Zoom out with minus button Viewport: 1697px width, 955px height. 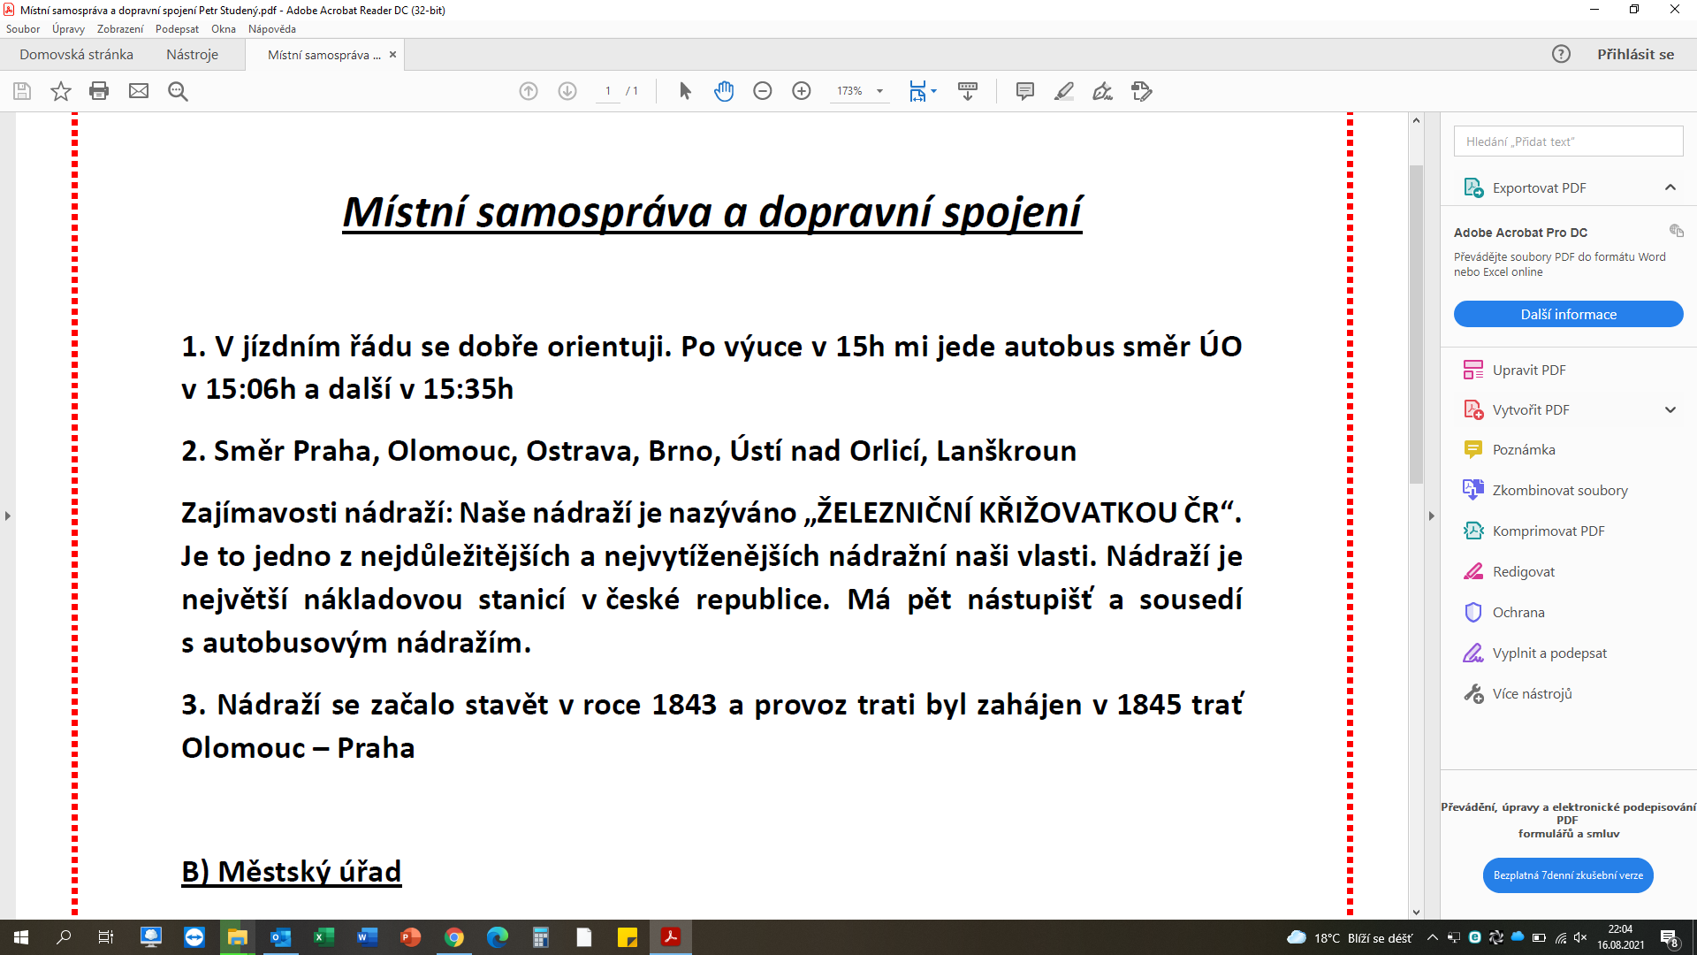763,91
